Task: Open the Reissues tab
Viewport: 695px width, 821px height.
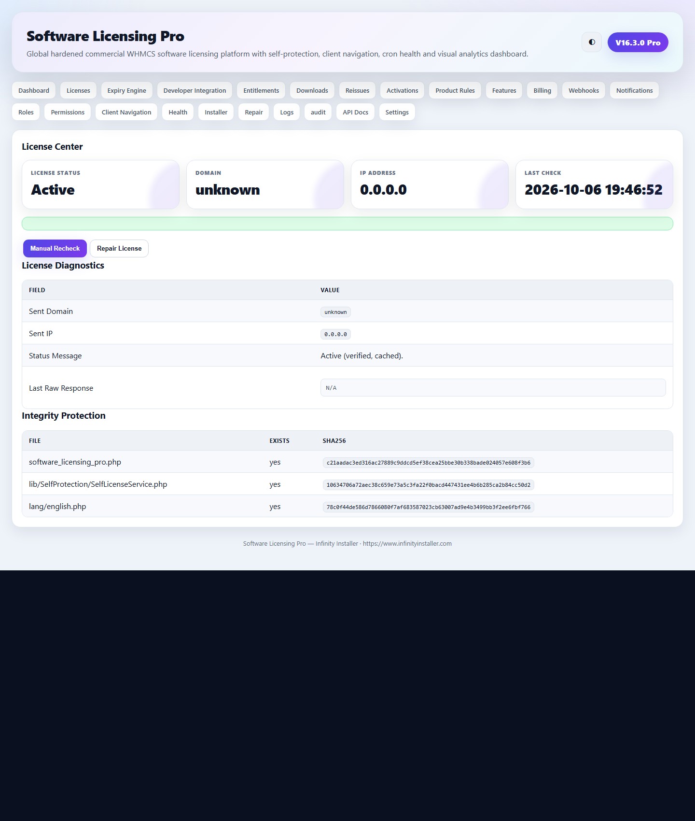Action: [358, 90]
